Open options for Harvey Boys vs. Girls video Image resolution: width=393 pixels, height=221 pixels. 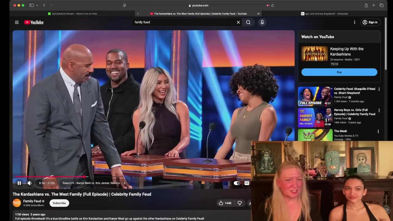(x=379, y=110)
